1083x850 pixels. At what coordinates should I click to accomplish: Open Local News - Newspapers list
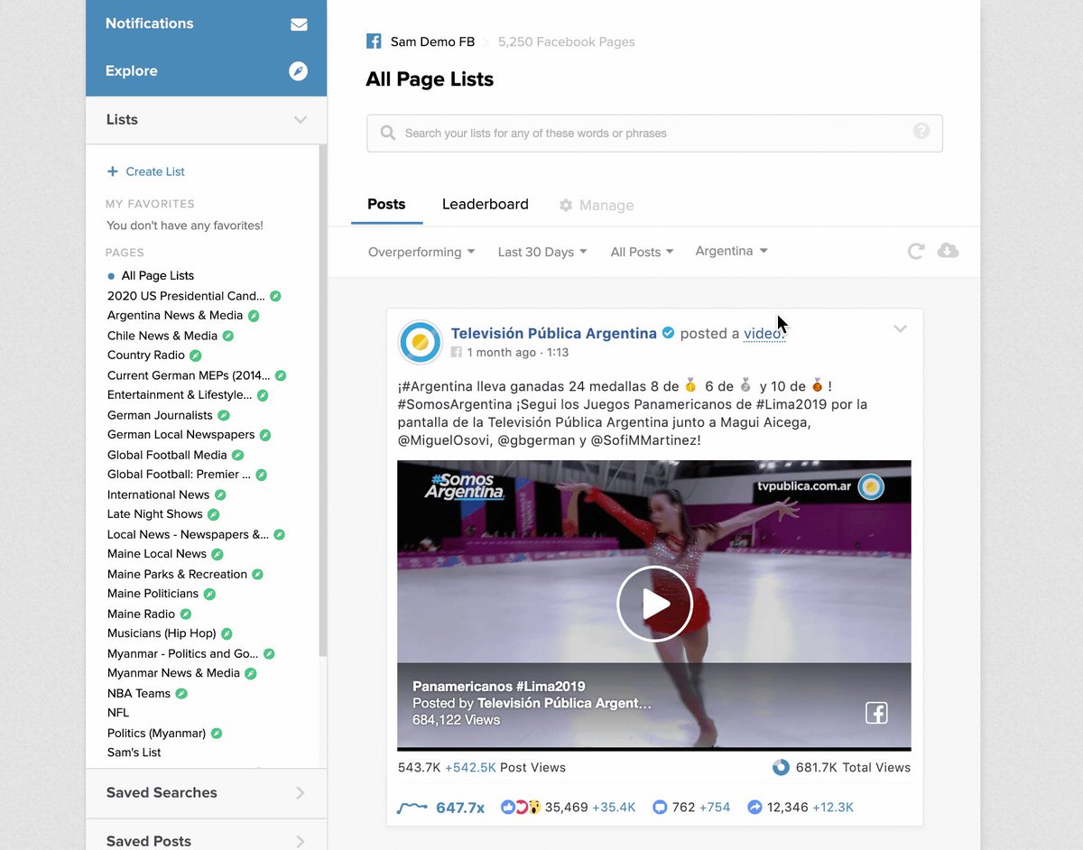(x=188, y=534)
